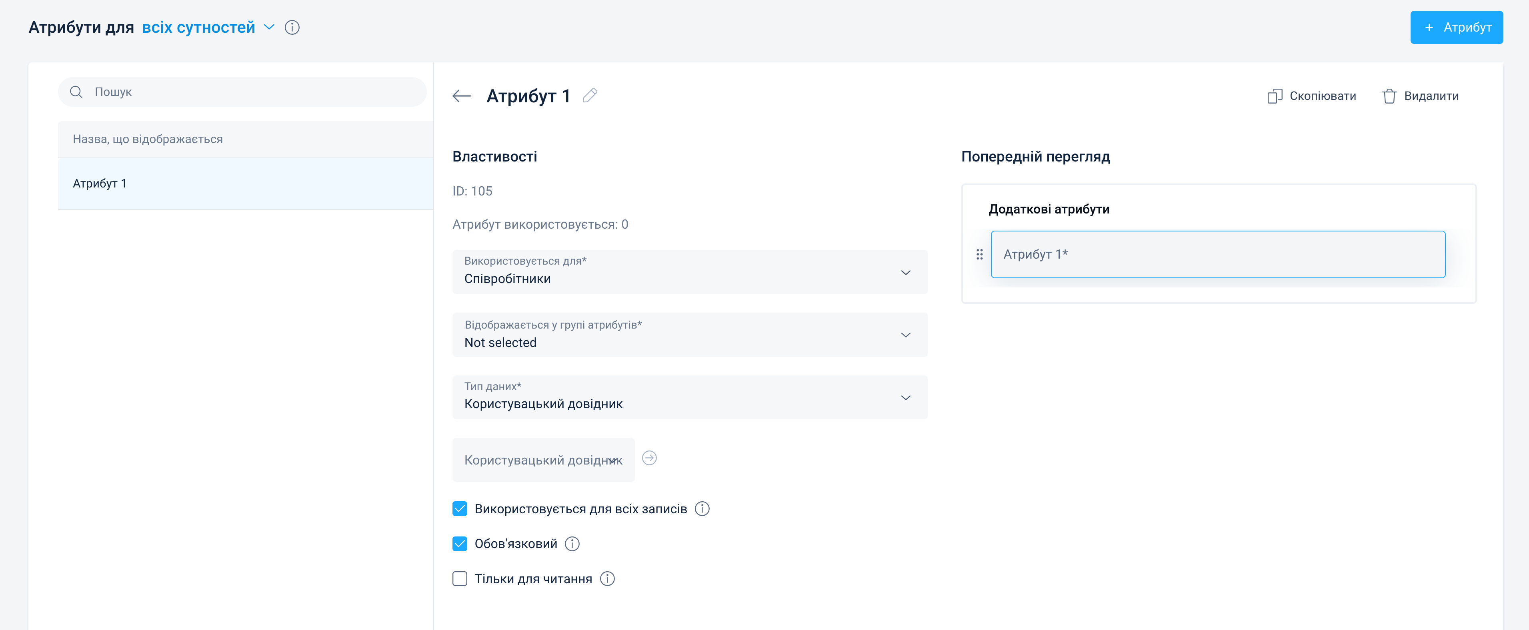This screenshot has height=630, width=1529.
Task: Click the info icon next to Обов'язковий
Action: [x=572, y=544]
